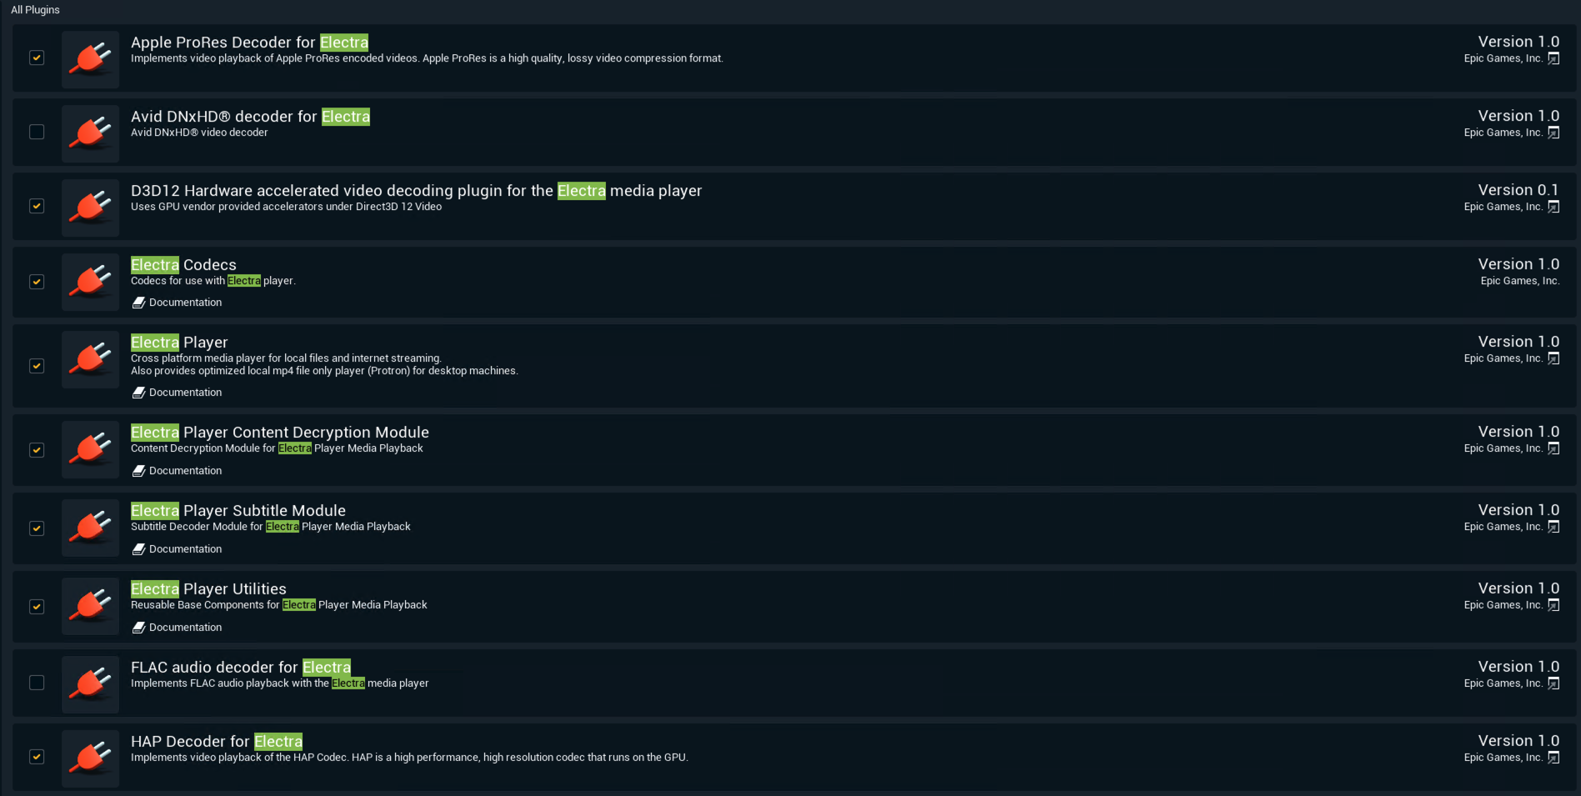Click the Electra Player plug icon
The height and width of the screenshot is (796, 1581).
click(x=90, y=359)
